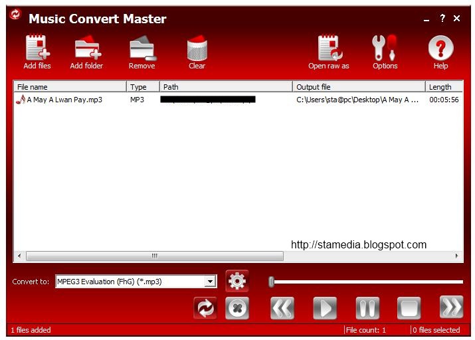This screenshot has width=475, height=340.
Task: Open the Options wrench icon
Action: [385, 48]
